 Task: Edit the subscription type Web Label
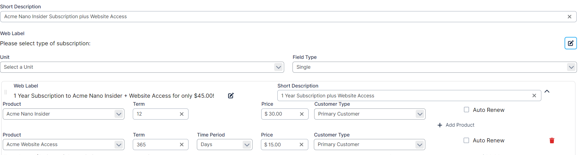(x=570, y=43)
